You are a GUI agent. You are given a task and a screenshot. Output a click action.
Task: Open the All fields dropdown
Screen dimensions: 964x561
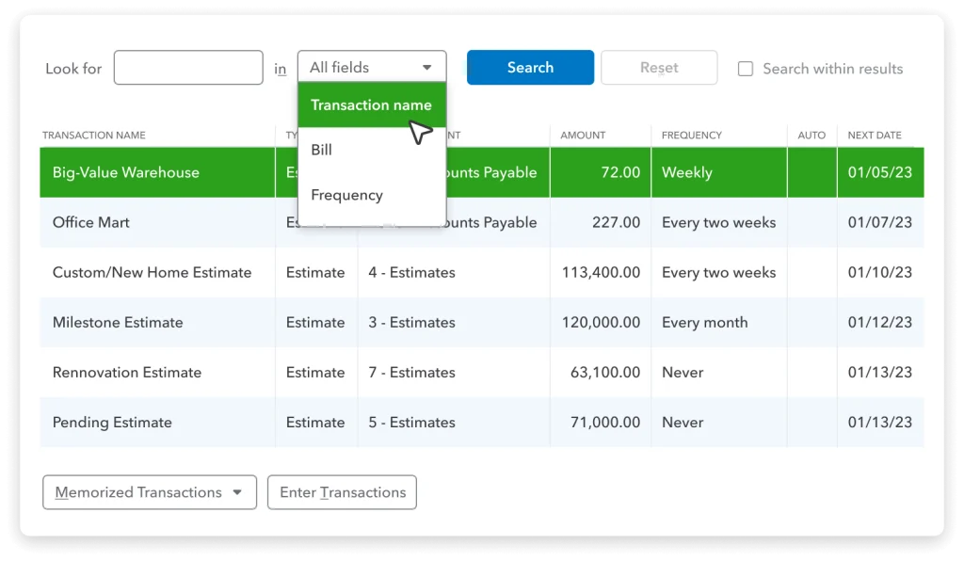(372, 67)
